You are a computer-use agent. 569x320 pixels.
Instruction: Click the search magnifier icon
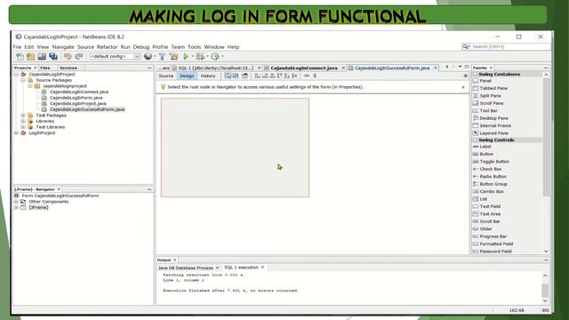point(466,46)
